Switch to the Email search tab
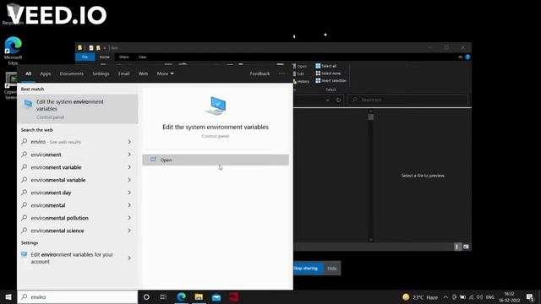Screen dimensions: 541x304 124,73
